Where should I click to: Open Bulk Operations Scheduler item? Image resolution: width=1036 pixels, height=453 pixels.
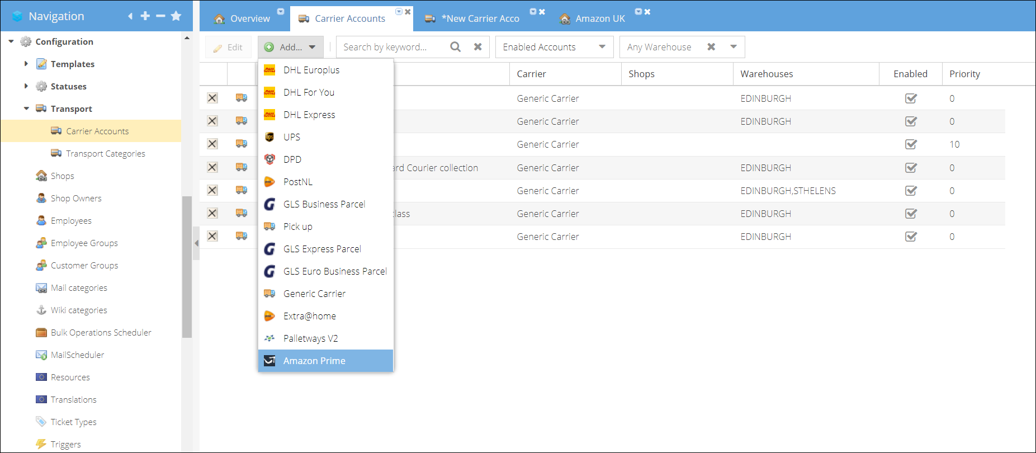click(x=101, y=332)
